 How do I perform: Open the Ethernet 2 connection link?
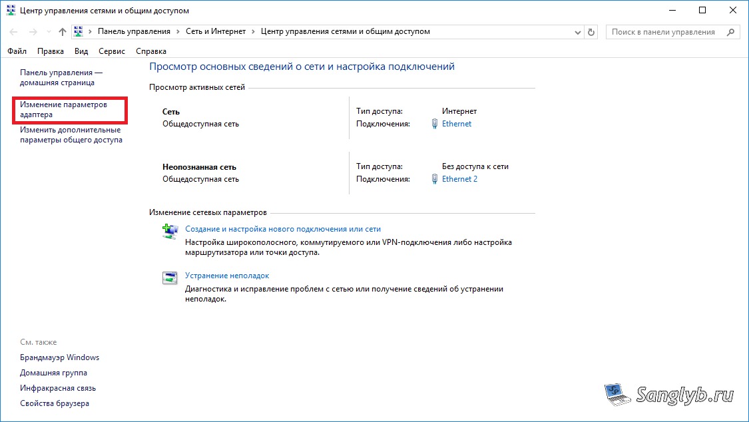coord(459,179)
